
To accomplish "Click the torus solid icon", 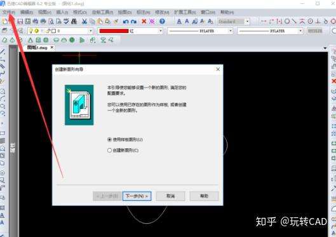I will pos(72,40).
